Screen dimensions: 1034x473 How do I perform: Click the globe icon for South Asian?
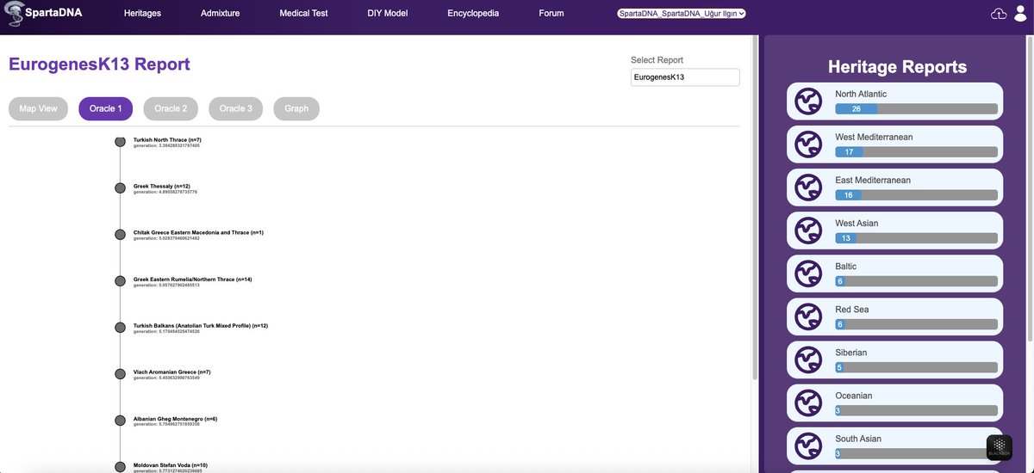[x=808, y=445]
